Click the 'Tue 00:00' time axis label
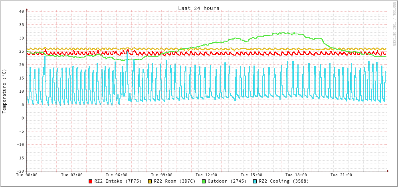 (x=27, y=175)
